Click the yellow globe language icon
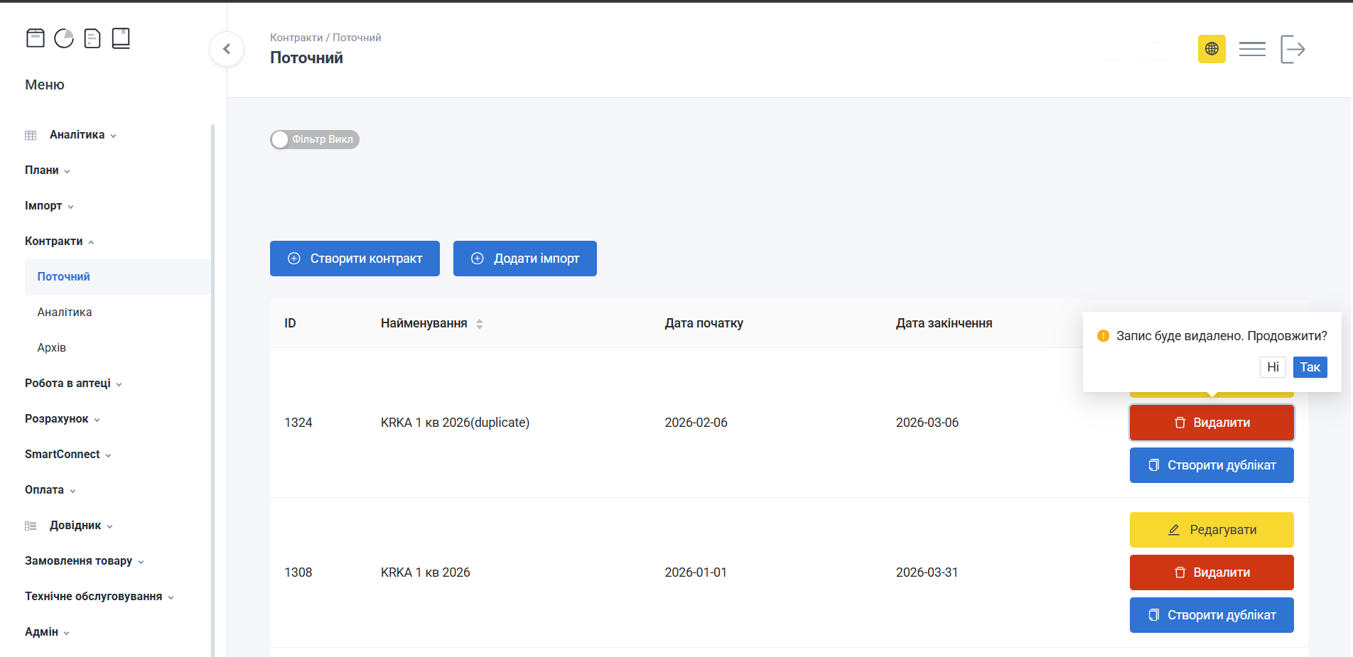 click(1212, 49)
